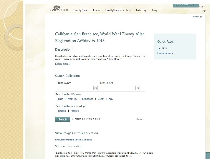Enable Match all terms exactly

point(73,119)
